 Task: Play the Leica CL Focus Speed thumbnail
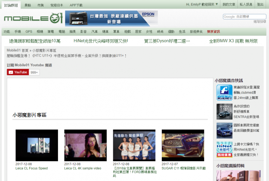click(37, 145)
